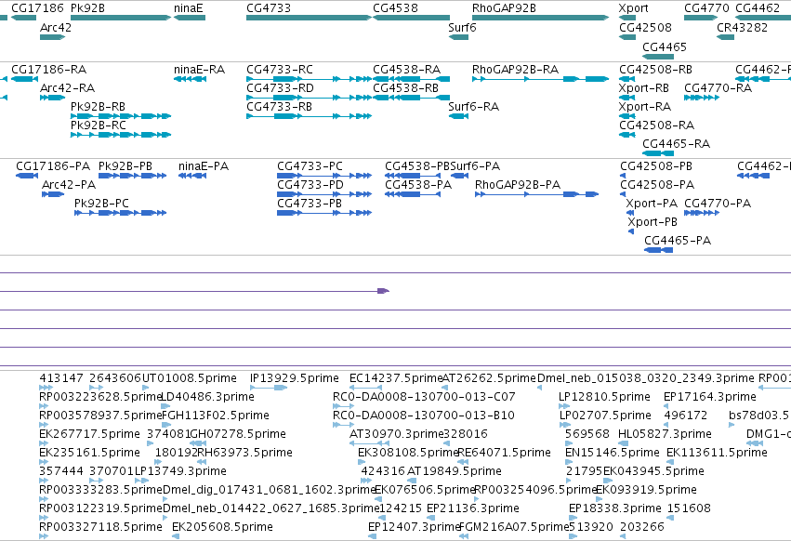Select transcript ninaE-RA
Screen dimensions: 791x541
[x=199, y=69]
